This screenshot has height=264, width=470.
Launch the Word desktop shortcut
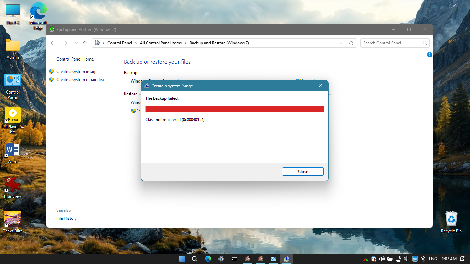tap(13, 153)
